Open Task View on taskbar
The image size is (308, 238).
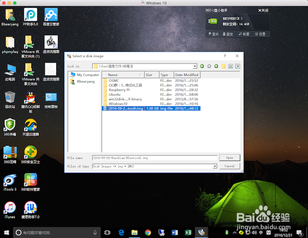[x=107, y=232]
